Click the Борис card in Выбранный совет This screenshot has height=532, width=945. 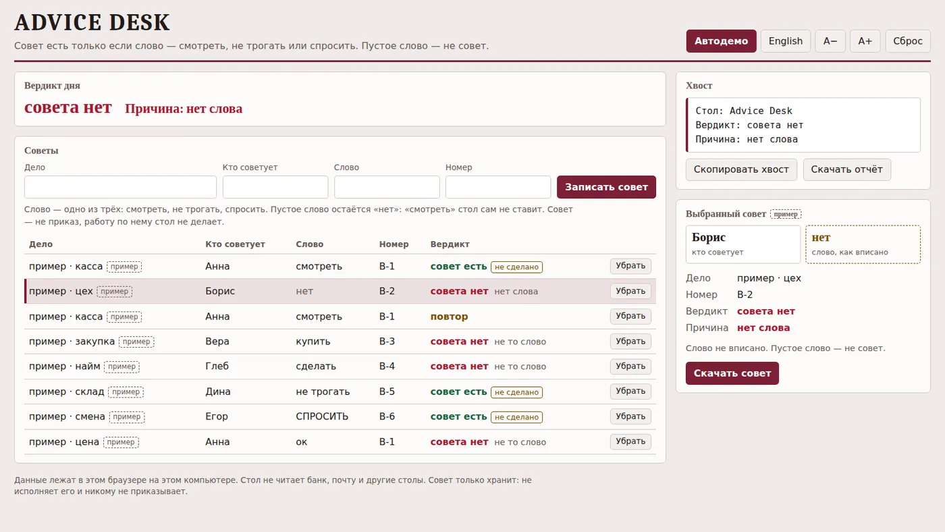click(x=743, y=244)
